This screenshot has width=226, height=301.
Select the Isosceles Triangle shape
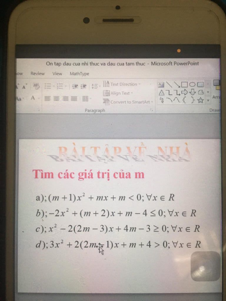point(162,93)
